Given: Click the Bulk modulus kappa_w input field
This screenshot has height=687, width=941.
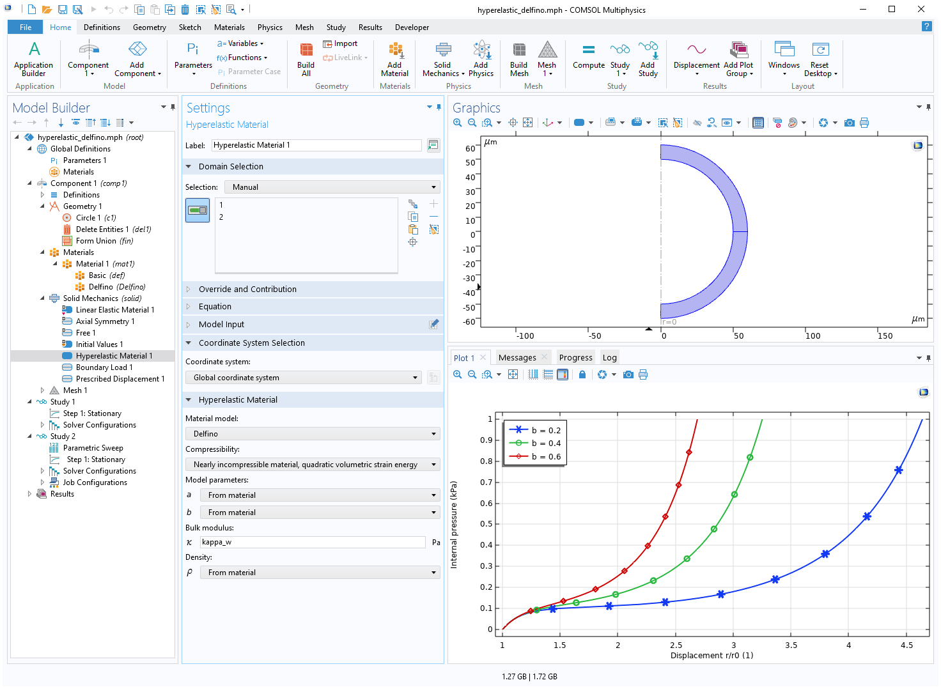Looking at the screenshot, I should pos(313,542).
